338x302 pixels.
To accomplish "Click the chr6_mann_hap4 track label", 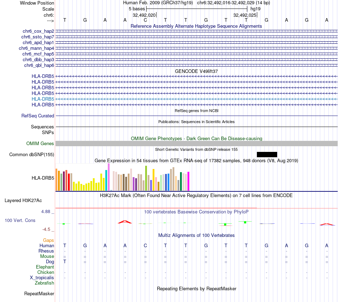I will click(36, 48).
